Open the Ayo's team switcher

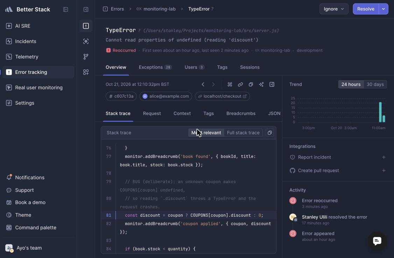tap(24, 248)
